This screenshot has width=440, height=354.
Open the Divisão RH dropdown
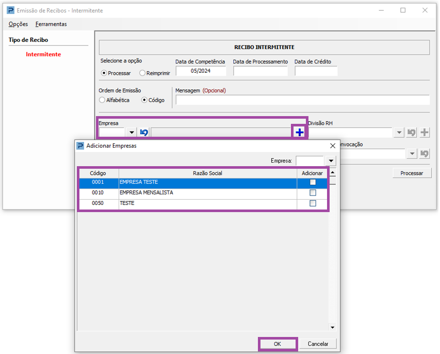pos(399,132)
